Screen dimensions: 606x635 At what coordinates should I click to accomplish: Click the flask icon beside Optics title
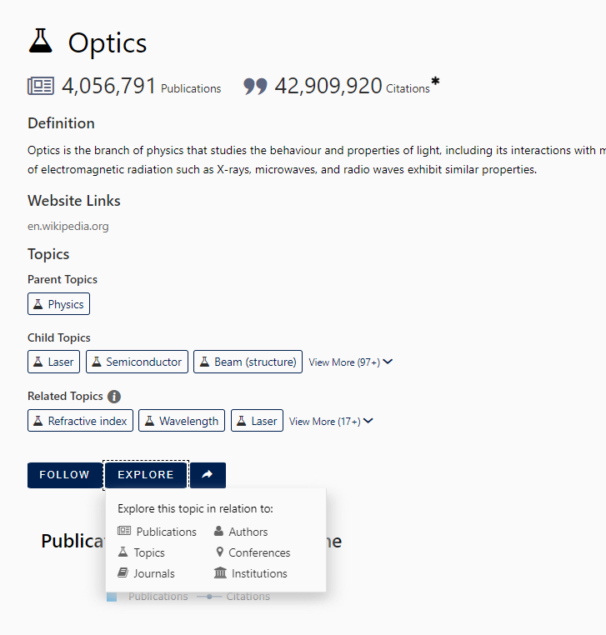[x=40, y=40]
